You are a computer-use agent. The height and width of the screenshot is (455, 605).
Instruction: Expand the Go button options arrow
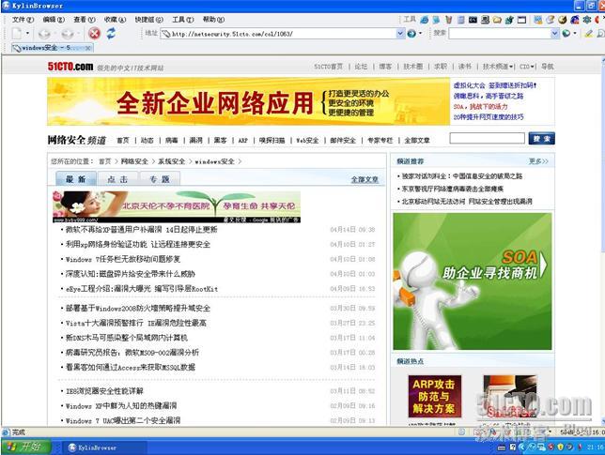[x=420, y=34]
